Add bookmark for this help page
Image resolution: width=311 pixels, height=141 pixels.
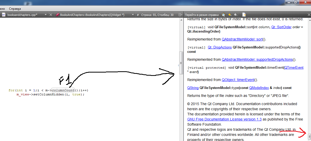click(x=244, y=15)
